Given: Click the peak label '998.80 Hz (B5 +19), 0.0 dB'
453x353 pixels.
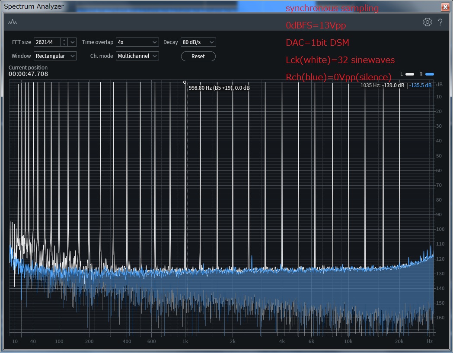Looking at the screenshot, I should coord(219,88).
